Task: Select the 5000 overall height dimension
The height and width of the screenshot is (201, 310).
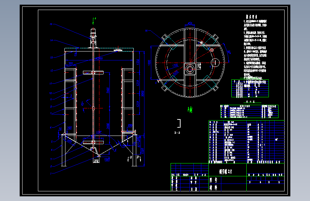Action: tap(143, 93)
